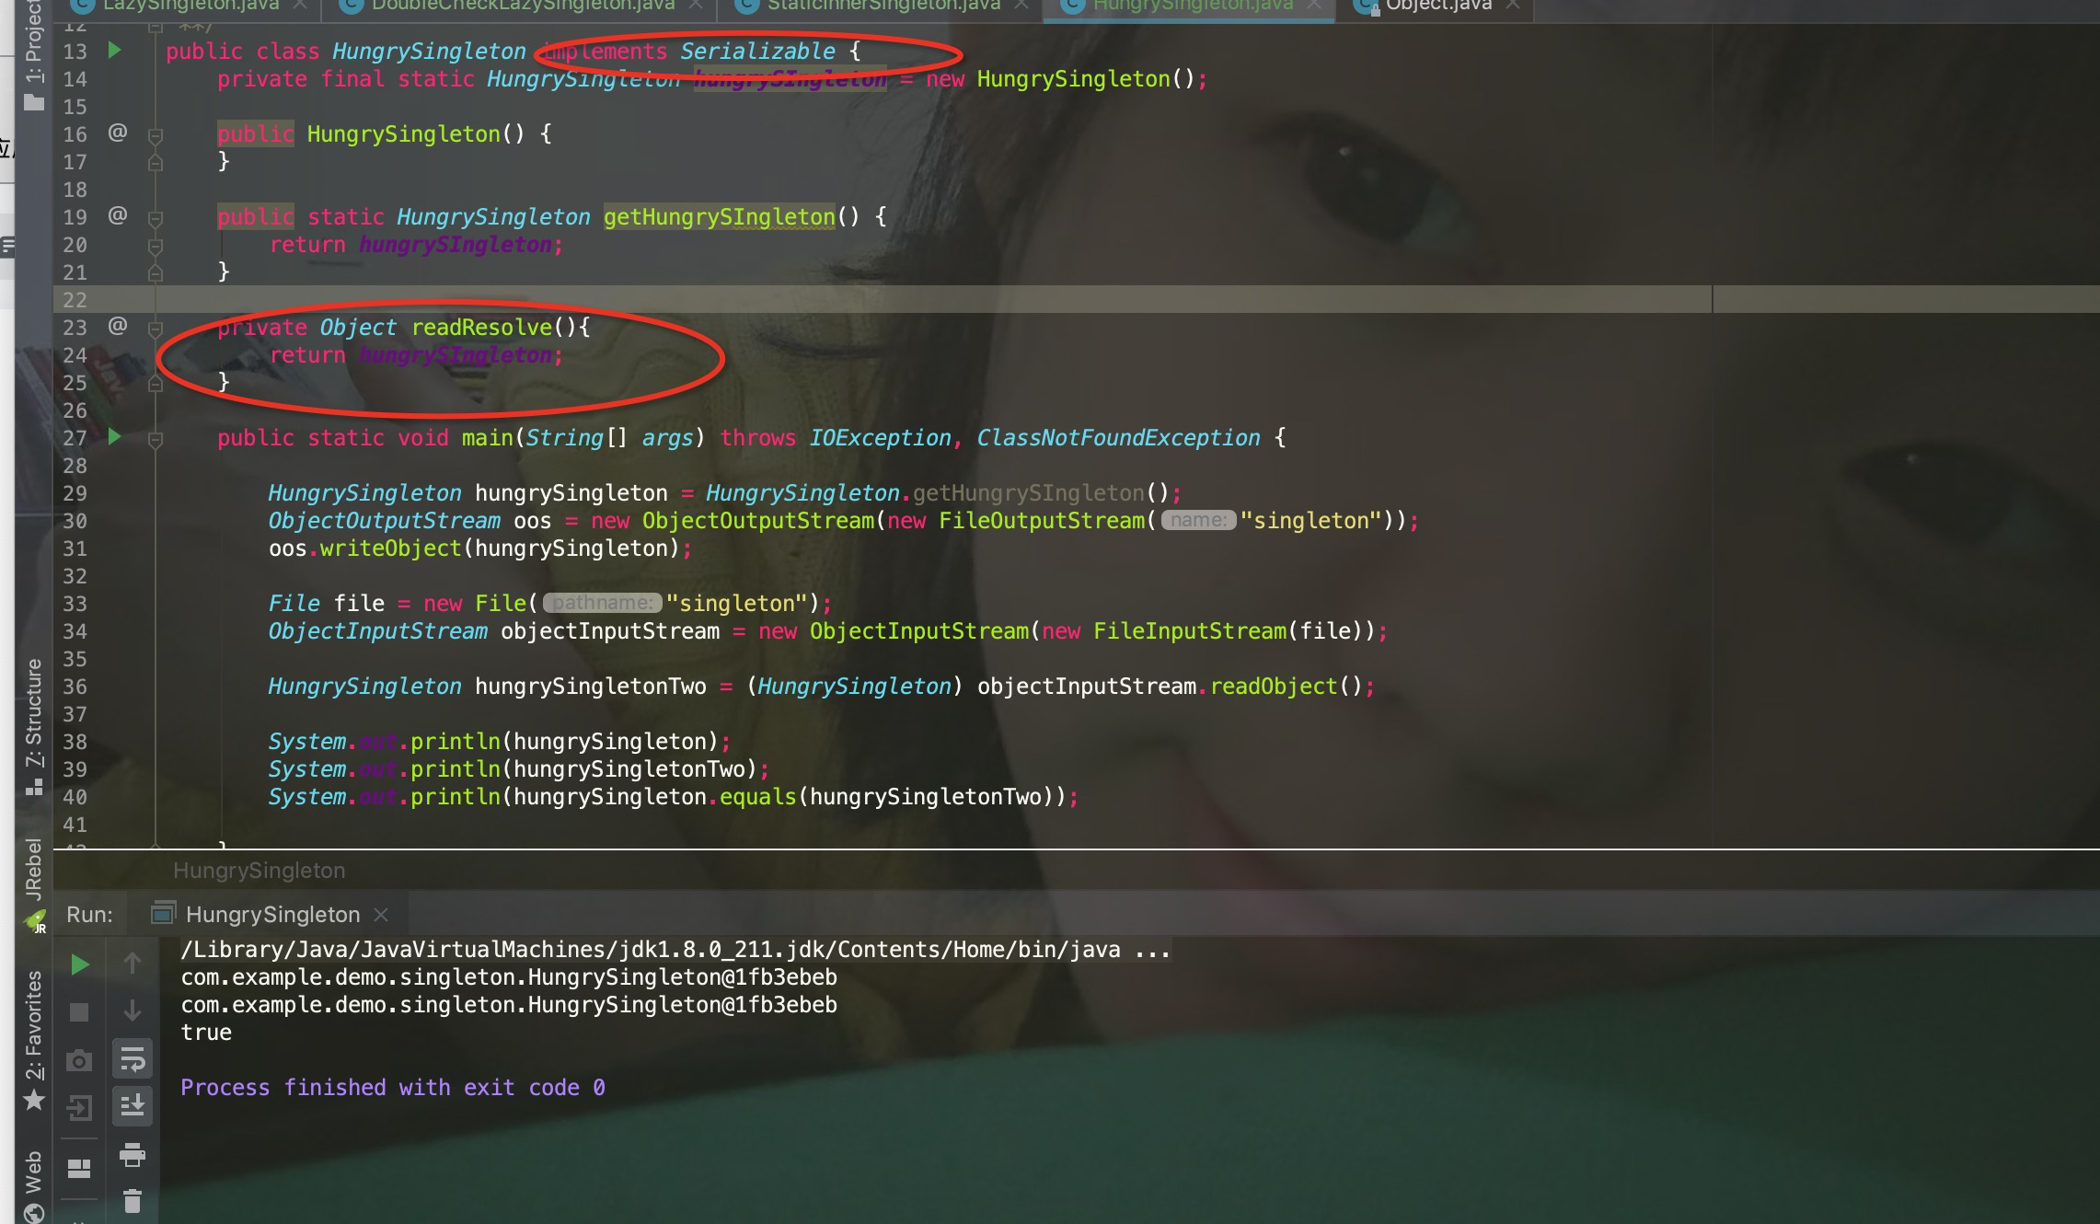Click the Exit sign-in arrow icon in Run panel
Image resolution: width=2100 pixels, height=1224 pixels.
(x=80, y=1108)
